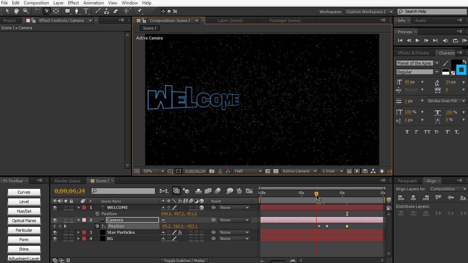Show channel and color management settings
The height and width of the screenshot is (263, 468).
coord(228,171)
